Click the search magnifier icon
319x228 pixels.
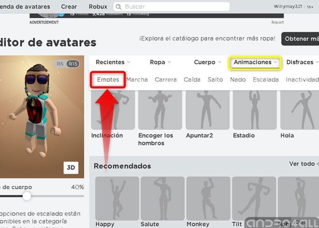(119, 6)
